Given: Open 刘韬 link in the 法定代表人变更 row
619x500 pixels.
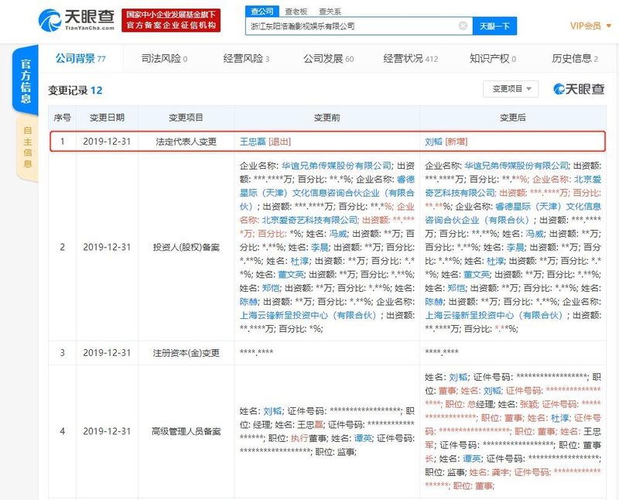Looking at the screenshot, I should tap(433, 142).
